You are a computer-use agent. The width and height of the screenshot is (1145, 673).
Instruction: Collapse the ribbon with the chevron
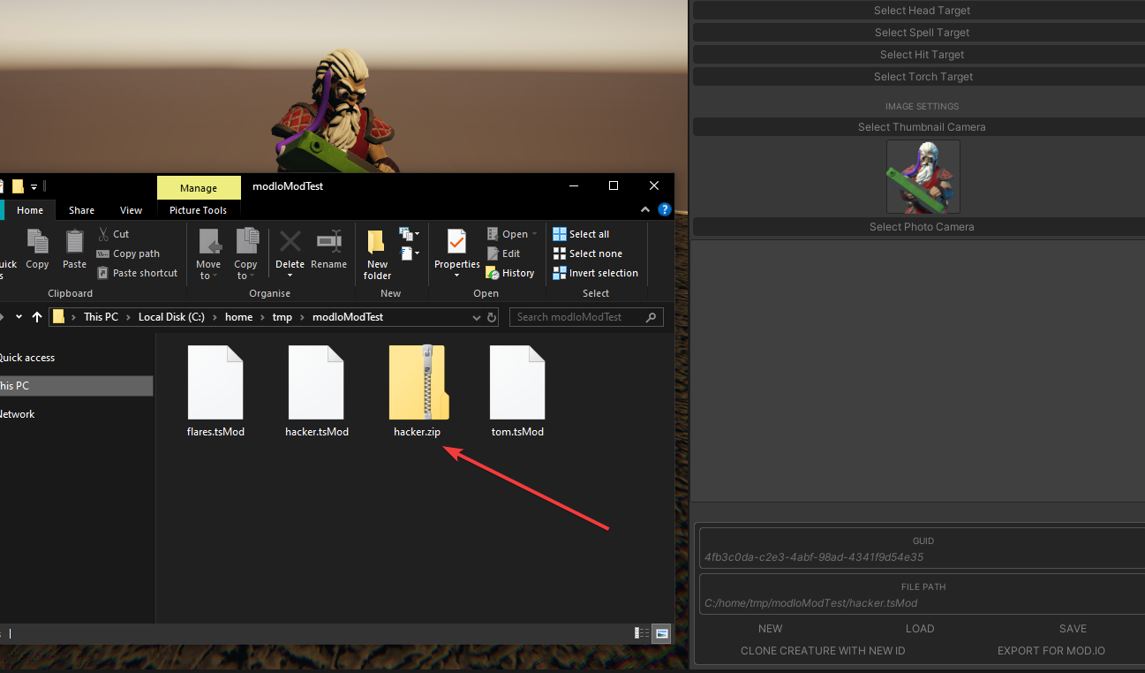coord(646,210)
